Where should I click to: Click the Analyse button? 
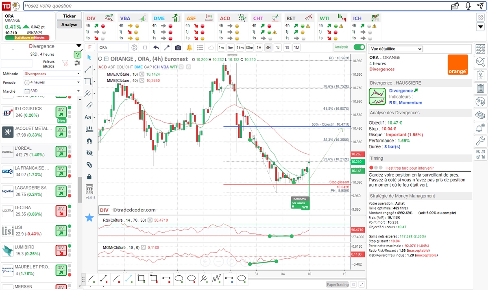click(x=69, y=24)
